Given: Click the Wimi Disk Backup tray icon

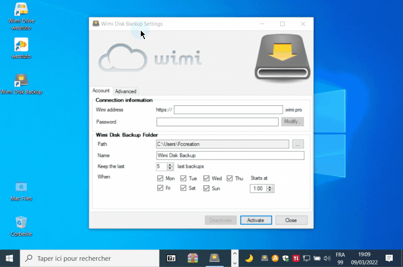Looking at the screenshot, I should coord(264,258).
